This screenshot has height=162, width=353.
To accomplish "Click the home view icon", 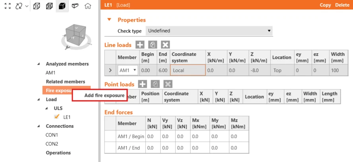I will tap(87, 6).
